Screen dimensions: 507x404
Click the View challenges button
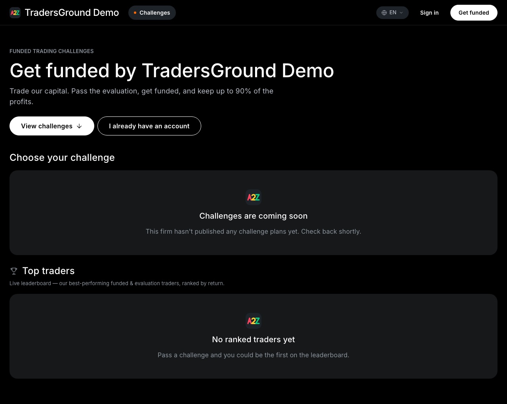point(52,126)
